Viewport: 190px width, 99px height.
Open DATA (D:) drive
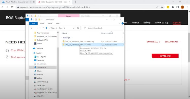[41, 85]
